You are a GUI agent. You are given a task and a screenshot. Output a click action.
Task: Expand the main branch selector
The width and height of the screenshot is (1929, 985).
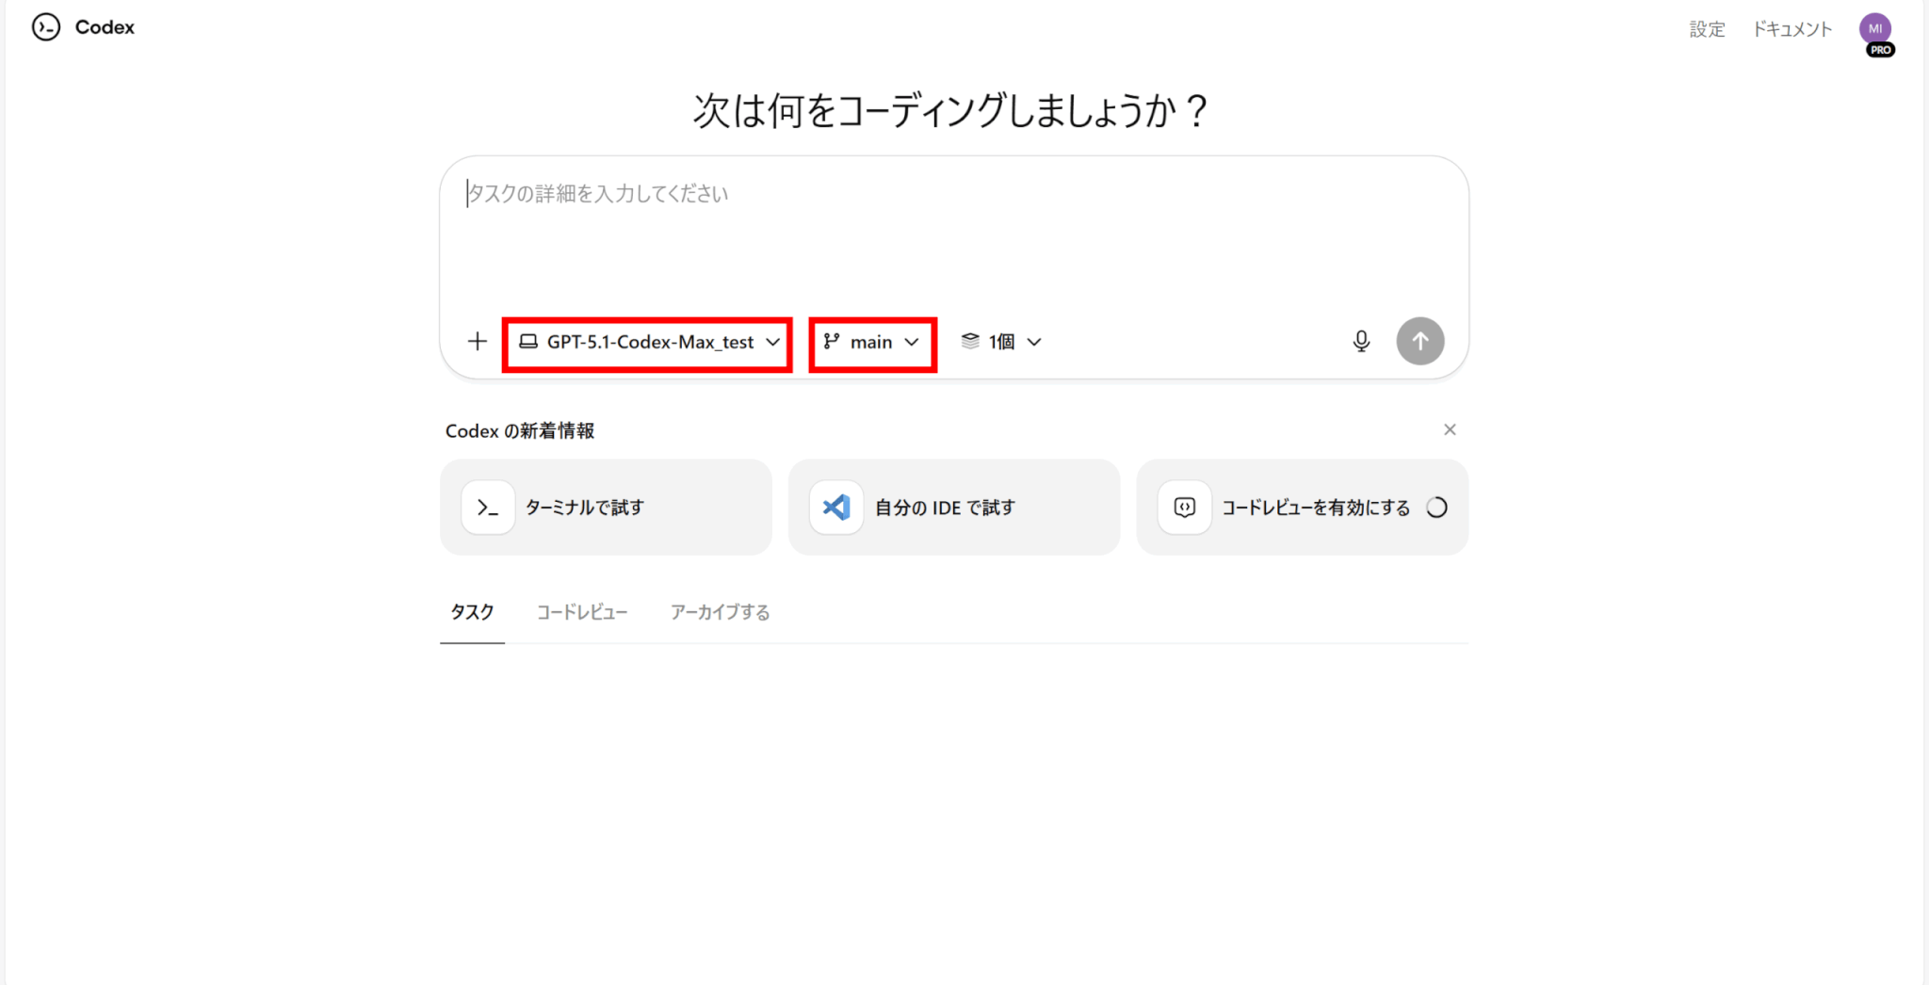[872, 342]
